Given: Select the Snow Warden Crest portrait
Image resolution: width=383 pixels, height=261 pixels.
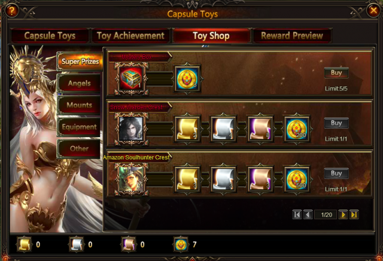Looking at the screenshot, I should 132,129.
